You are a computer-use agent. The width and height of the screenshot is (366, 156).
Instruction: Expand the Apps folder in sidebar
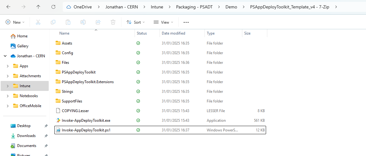click(7, 66)
